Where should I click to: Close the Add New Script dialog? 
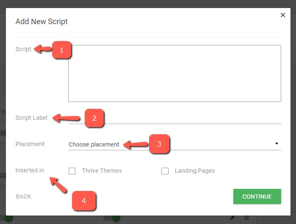pyautogui.click(x=283, y=15)
